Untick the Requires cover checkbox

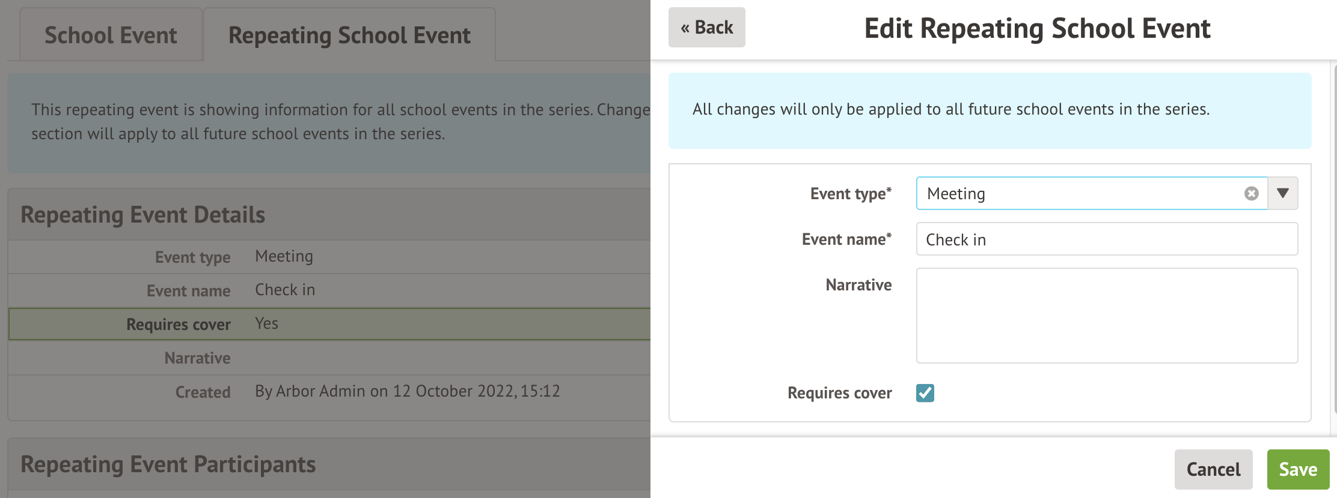pos(925,393)
